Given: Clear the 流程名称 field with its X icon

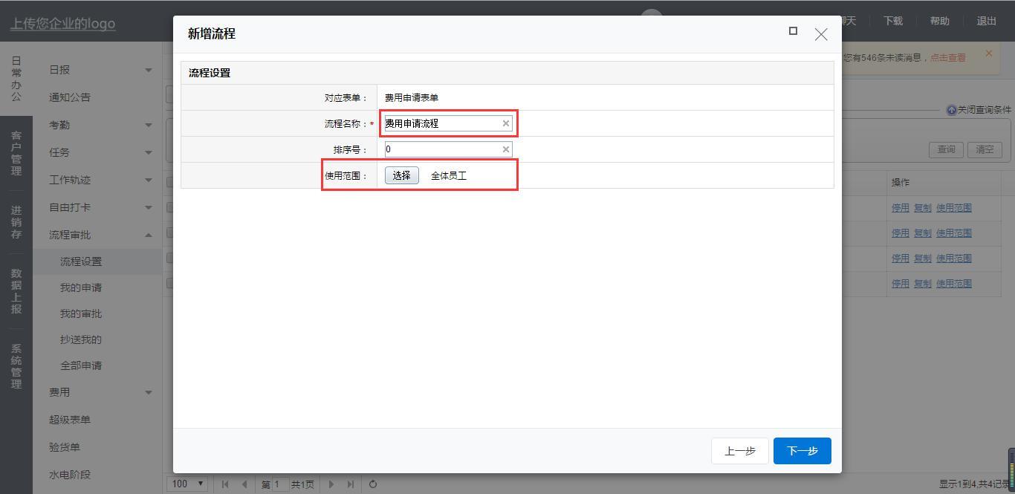Looking at the screenshot, I should 506,123.
